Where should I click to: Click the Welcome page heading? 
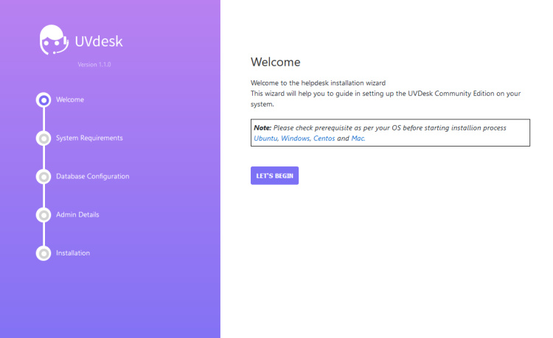tap(275, 62)
